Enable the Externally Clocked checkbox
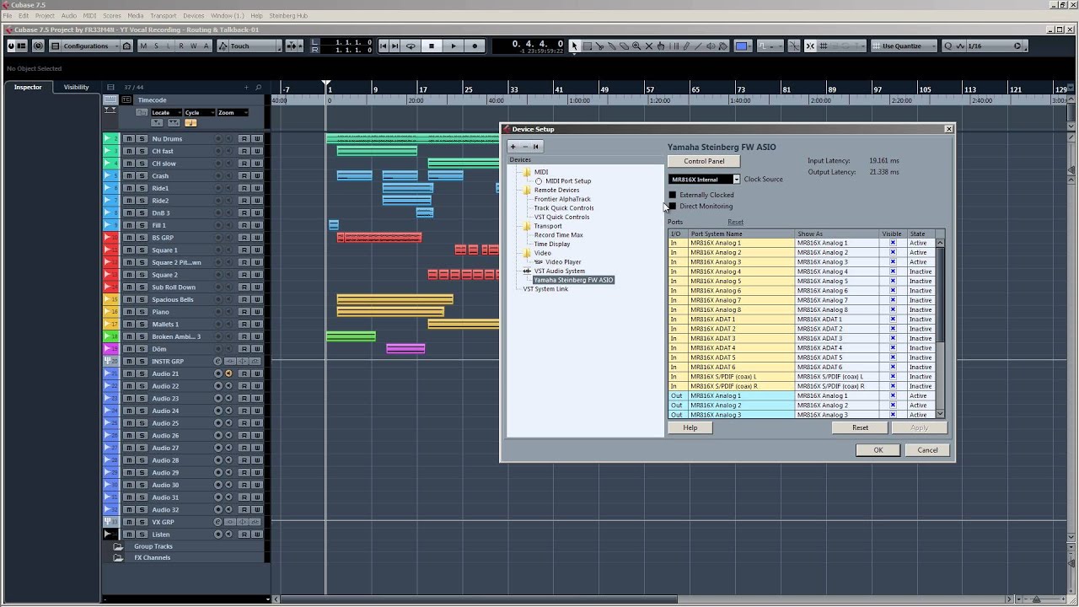The image size is (1079, 607). click(x=673, y=195)
